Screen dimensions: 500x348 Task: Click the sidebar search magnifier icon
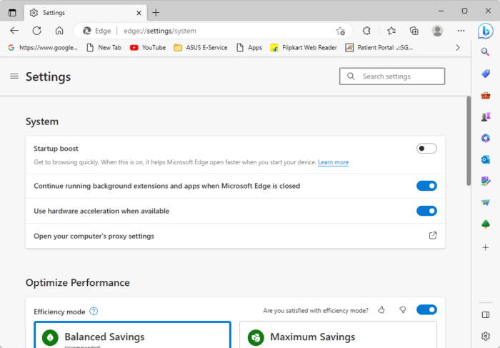(x=486, y=52)
